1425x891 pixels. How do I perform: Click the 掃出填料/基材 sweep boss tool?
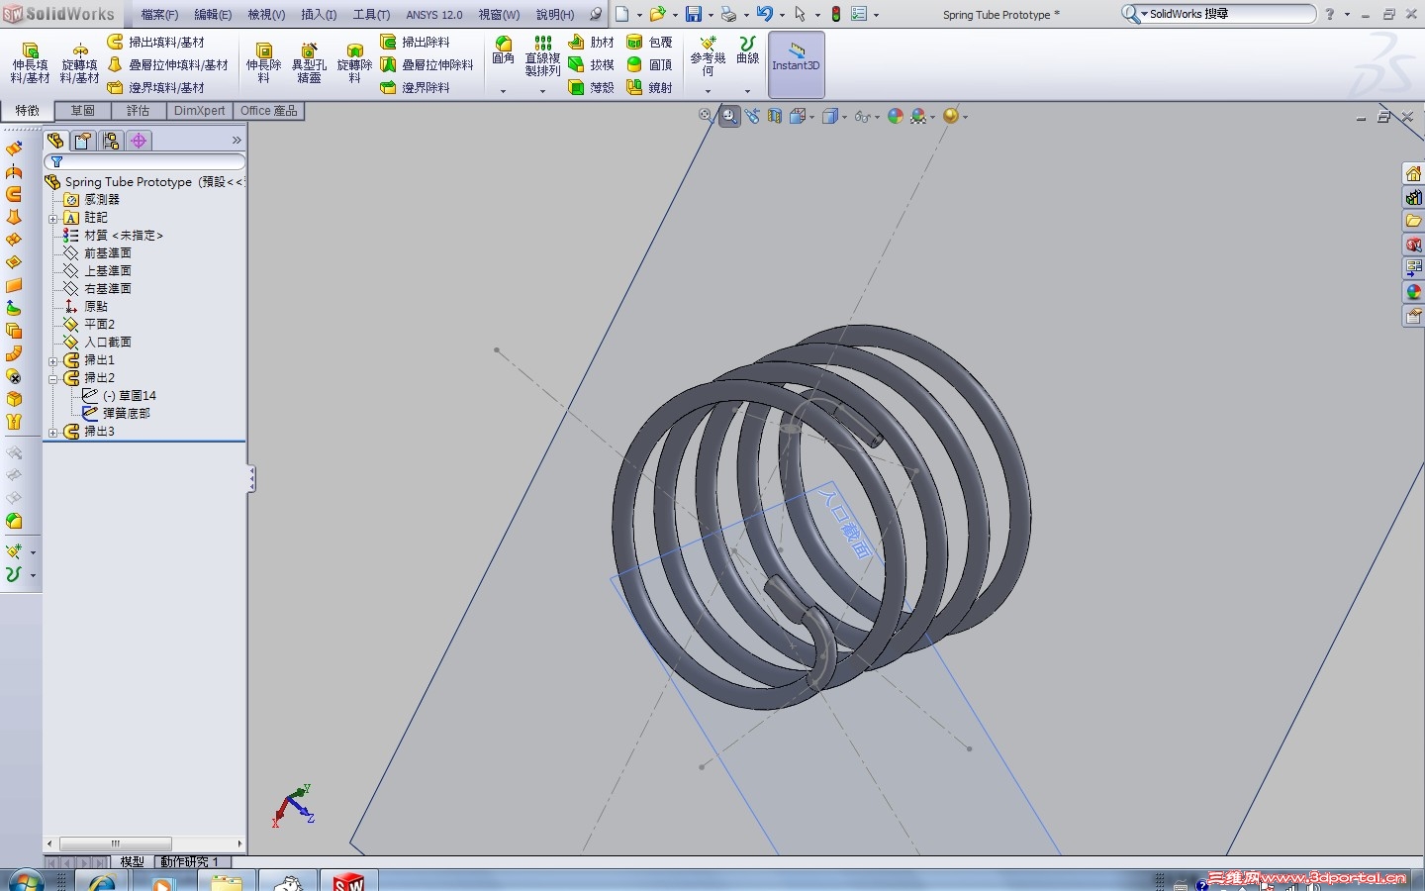tap(156, 42)
